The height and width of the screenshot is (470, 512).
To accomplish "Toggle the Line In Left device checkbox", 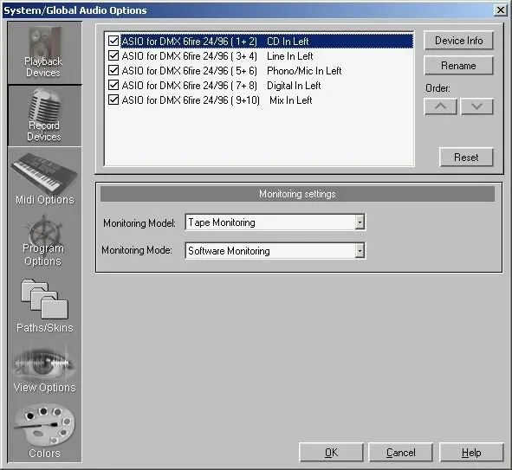I will (113, 55).
